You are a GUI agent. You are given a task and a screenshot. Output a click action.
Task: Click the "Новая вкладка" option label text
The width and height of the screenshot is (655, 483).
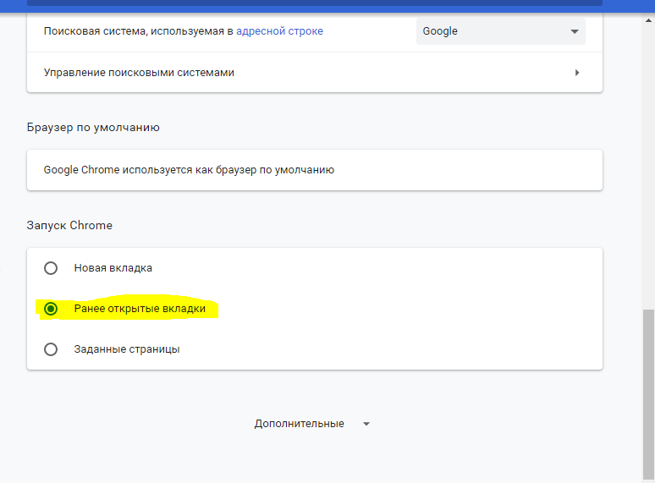point(113,268)
